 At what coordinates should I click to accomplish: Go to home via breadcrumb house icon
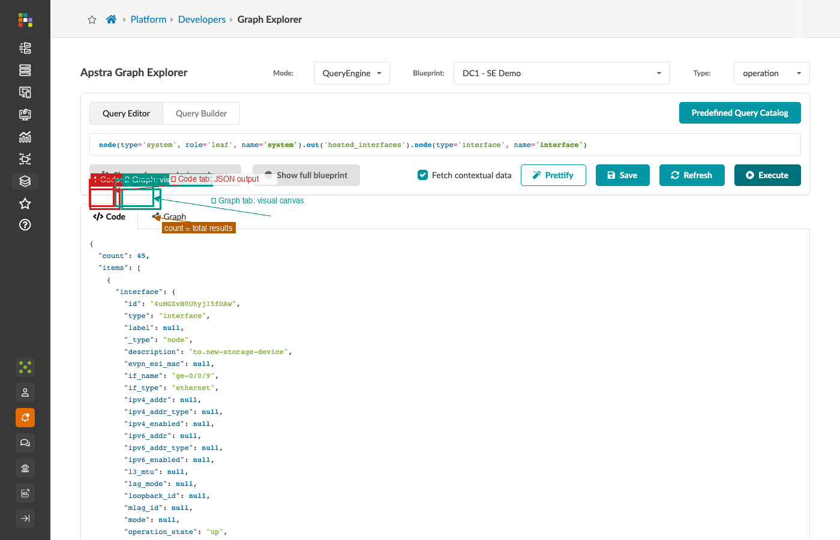tap(111, 19)
